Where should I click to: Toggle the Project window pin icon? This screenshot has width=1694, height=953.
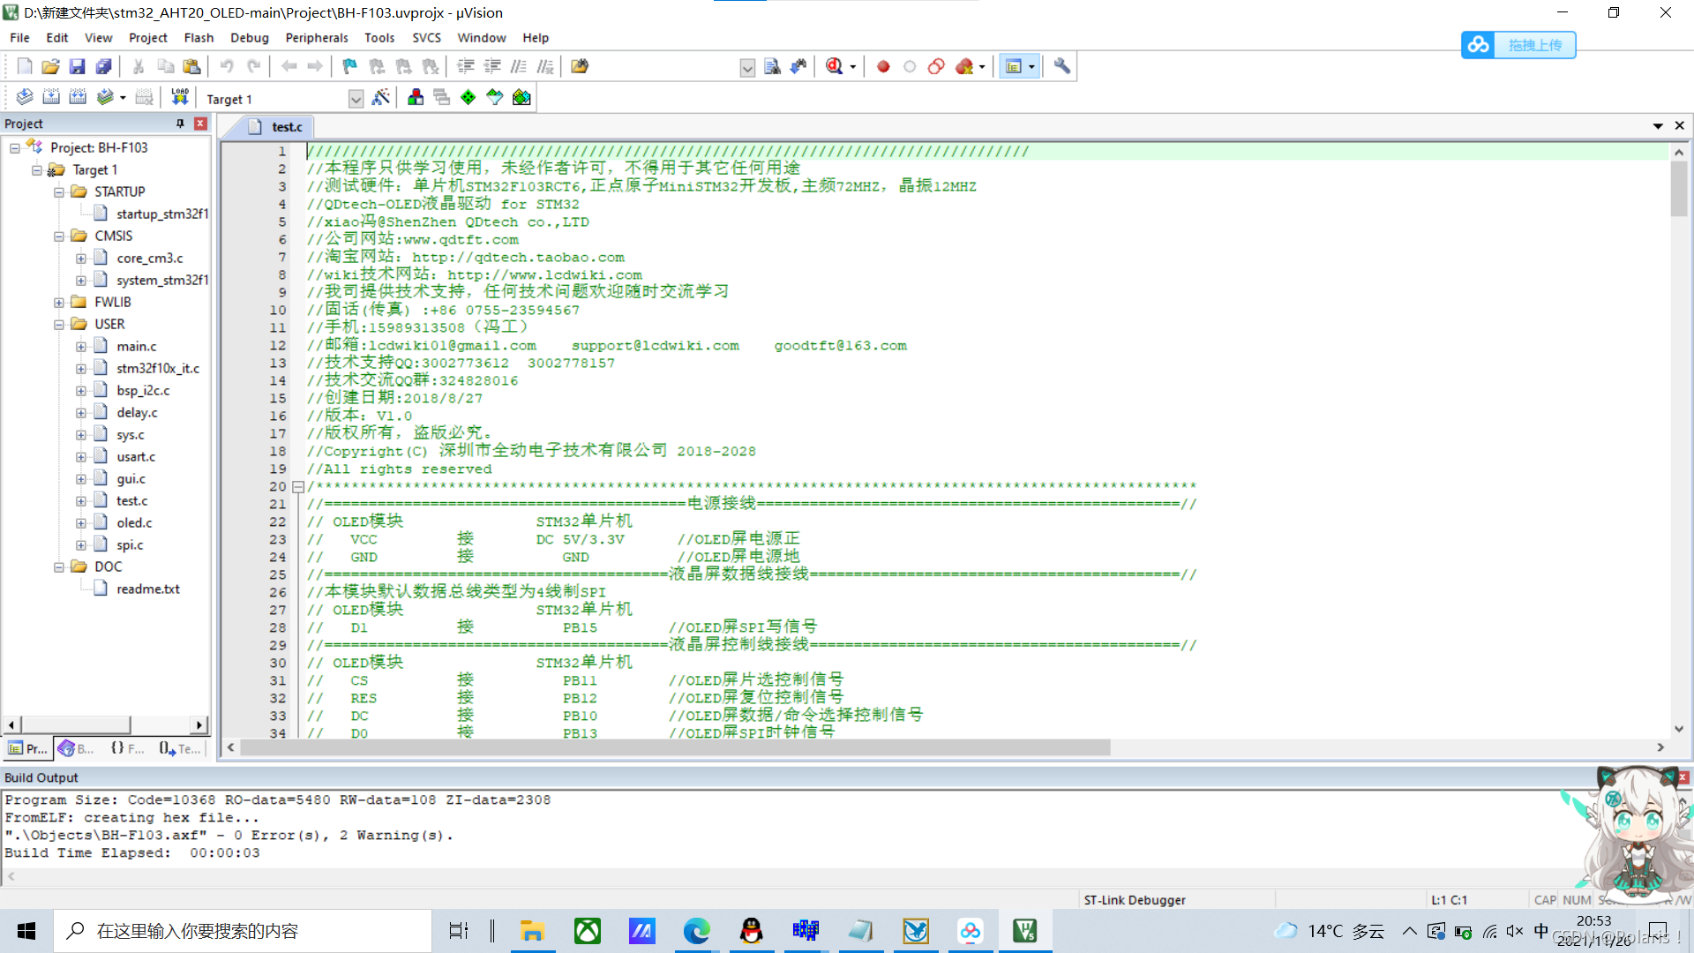pos(180,124)
